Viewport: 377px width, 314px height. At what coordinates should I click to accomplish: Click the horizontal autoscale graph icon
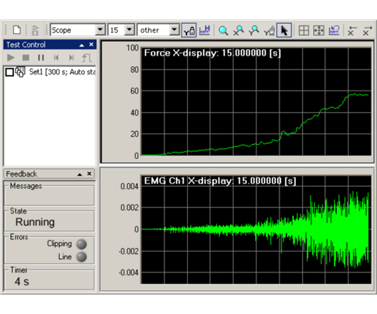tap(205, 30)
